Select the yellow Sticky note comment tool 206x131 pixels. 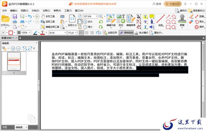[x=152, y=16]
